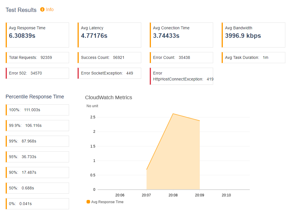Click the 2.5 y-axis label
This screenshot has width=291, height=213.
click(x=93, y=117)
